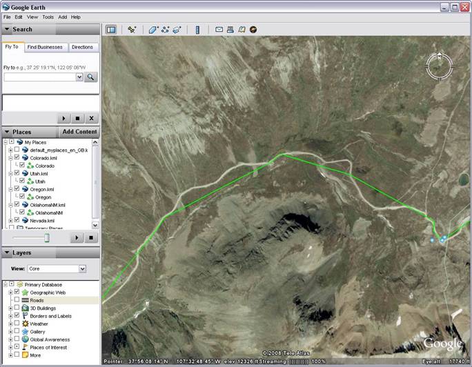Select the Add Path tool icon

[165, 30]
